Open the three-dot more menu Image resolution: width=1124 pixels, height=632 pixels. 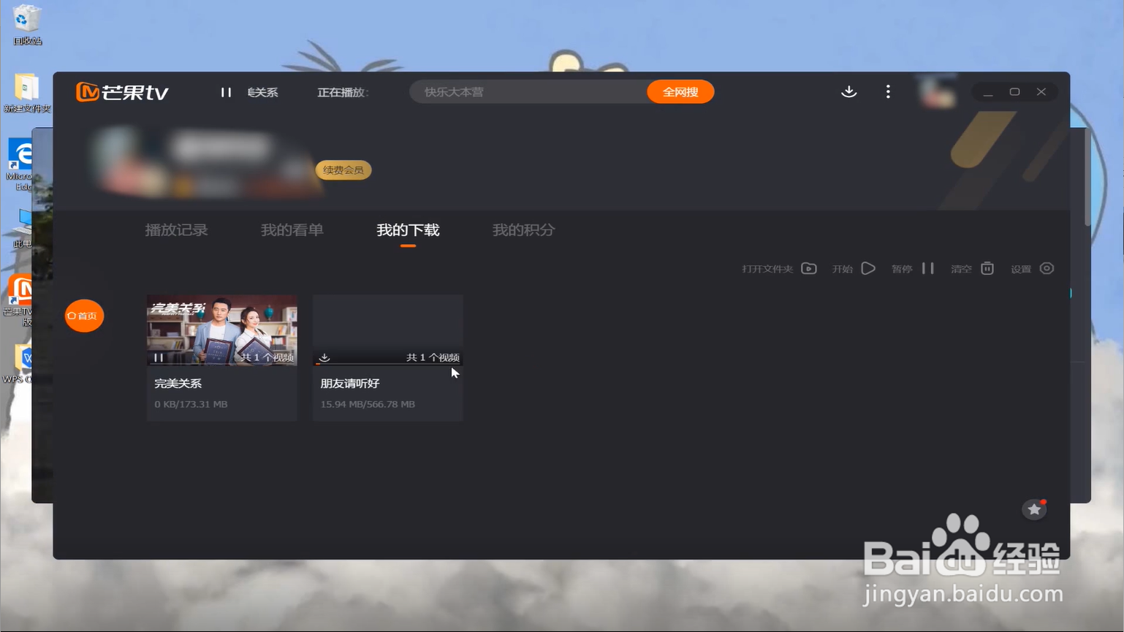point(888,91)
